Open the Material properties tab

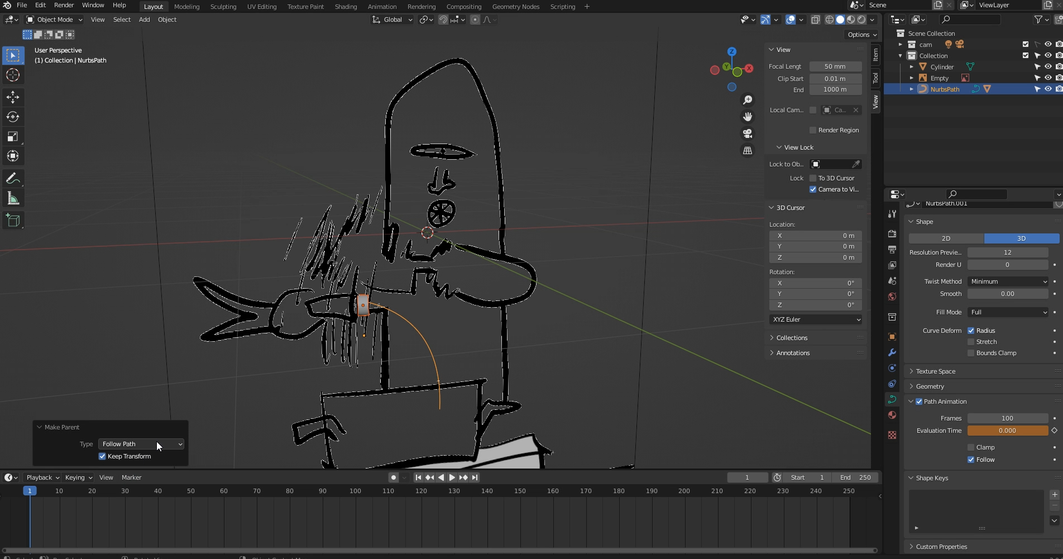892,415
